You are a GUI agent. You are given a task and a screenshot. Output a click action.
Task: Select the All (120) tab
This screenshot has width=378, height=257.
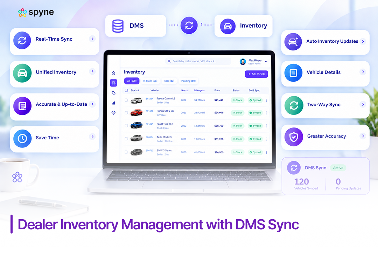(132, 81)
